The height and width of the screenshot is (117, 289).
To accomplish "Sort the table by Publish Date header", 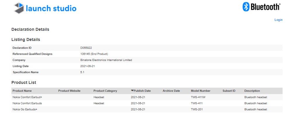I will point(142,91).
